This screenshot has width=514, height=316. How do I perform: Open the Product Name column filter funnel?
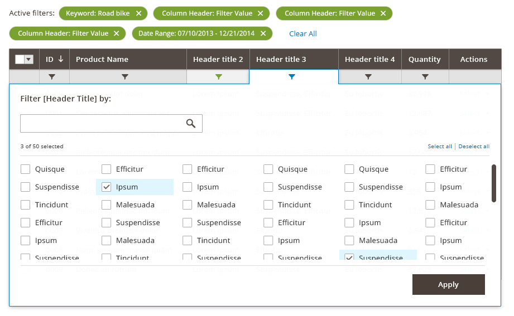pos(125,76)
